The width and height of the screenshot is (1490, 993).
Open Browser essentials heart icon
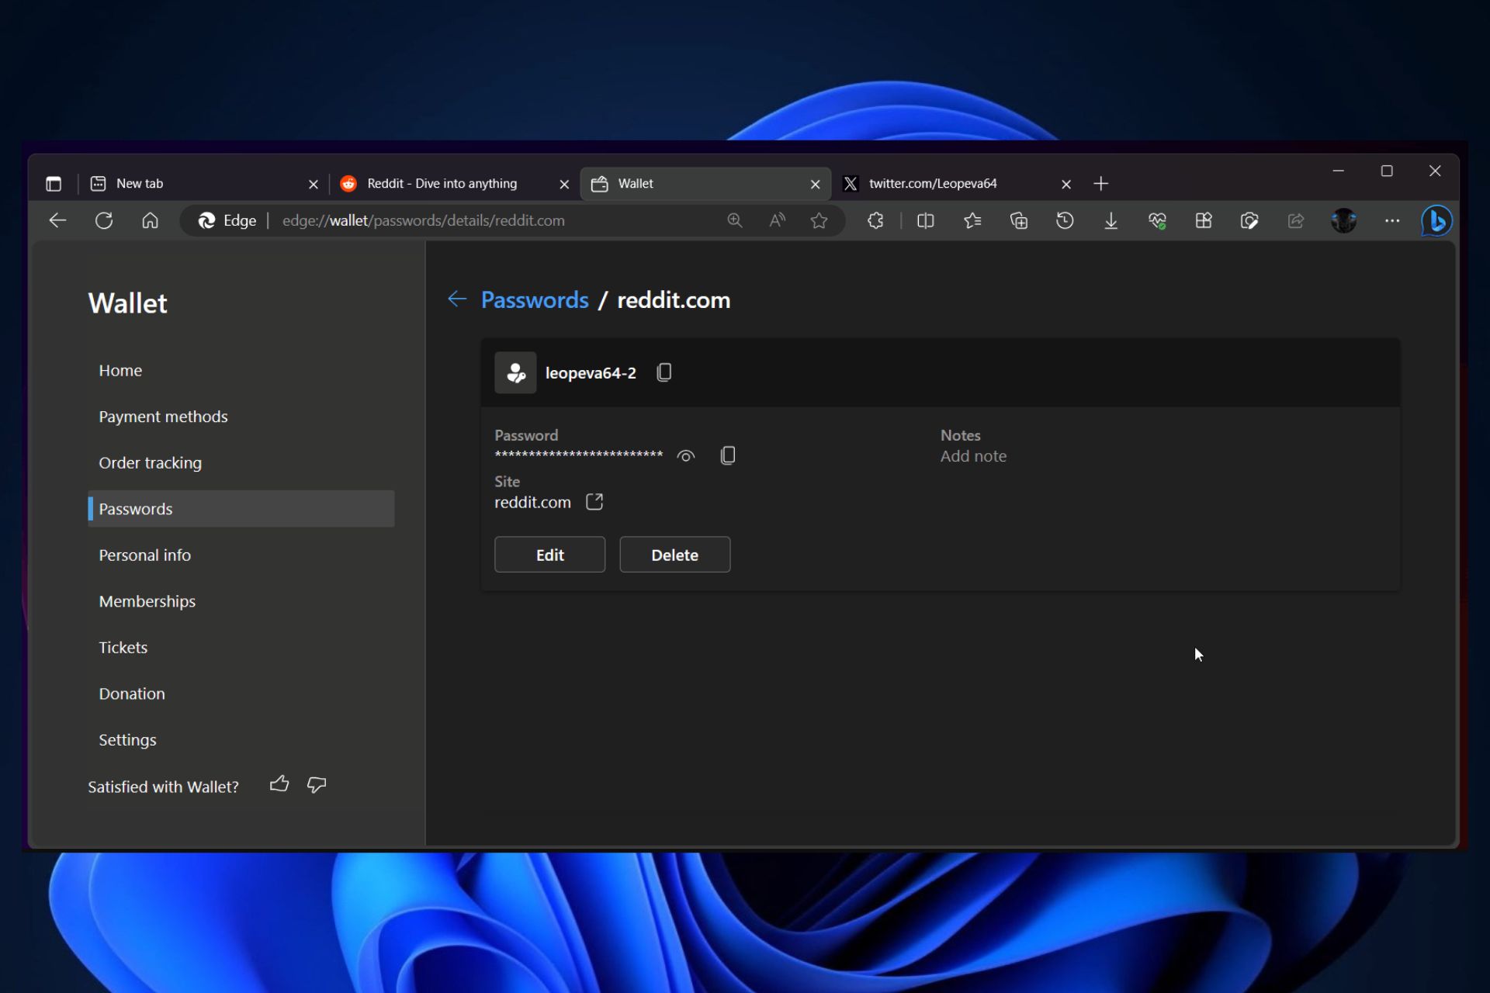tap(1157, 220)
